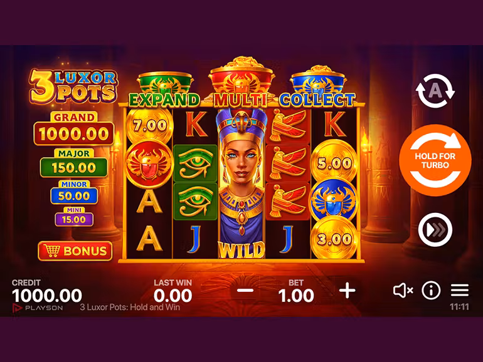Select the Major 150.00 jackpot panel
The height and width of the screenshot is (362, 483).
coord(74,163)
